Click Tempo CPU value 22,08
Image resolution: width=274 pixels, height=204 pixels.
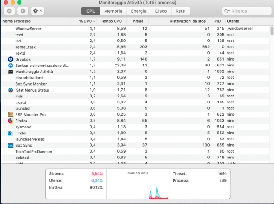coord(120,65)
